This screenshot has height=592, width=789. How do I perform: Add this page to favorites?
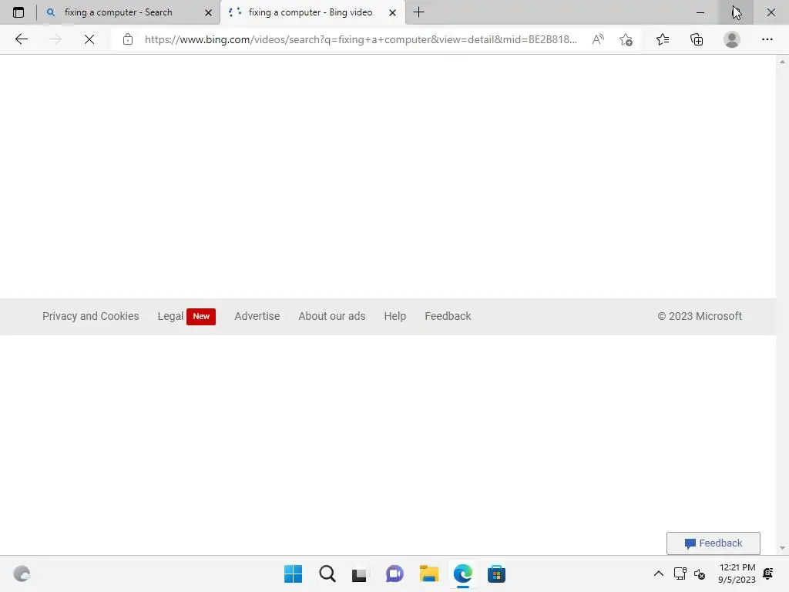click(x=626, y=39)
